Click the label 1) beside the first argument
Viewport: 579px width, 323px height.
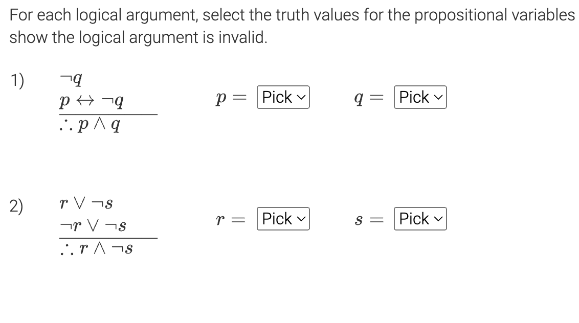17,80
